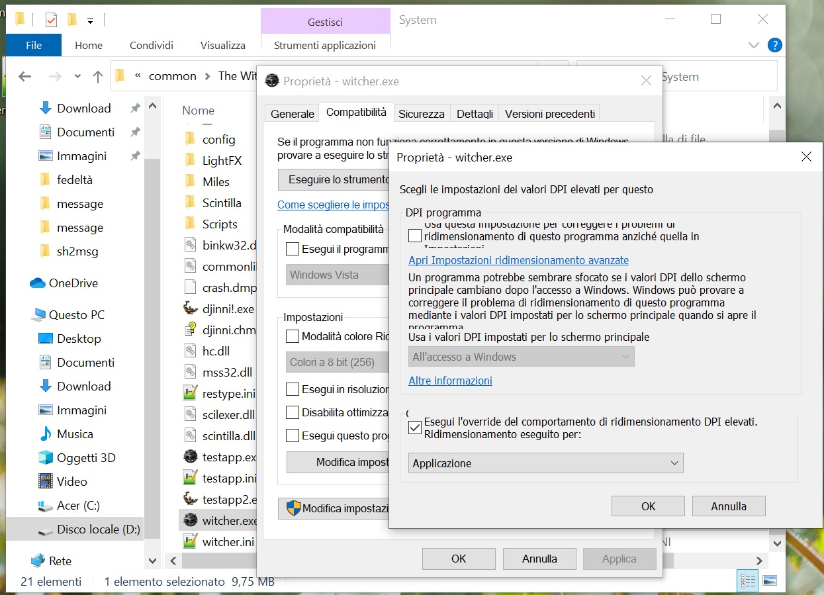Switch to the Sicurezza properties tab
This screenshot has height=595, width=824.
[x=422, y=114]
